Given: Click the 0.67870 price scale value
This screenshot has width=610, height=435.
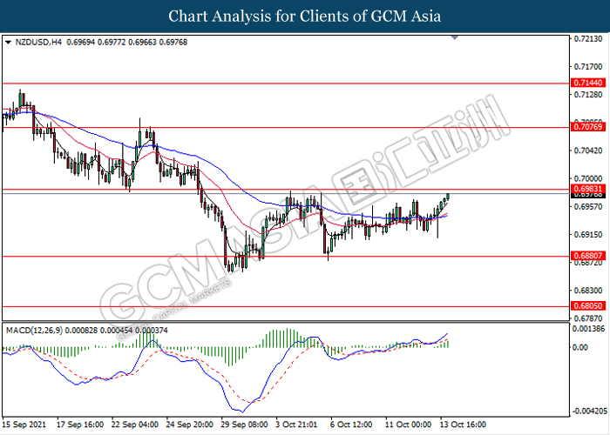Looking at the screenshot, I should point(588,318).
